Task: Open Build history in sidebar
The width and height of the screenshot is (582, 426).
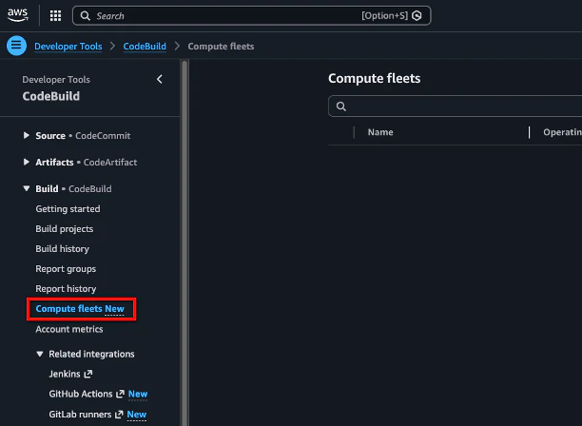Action: [x=63, y=249]
